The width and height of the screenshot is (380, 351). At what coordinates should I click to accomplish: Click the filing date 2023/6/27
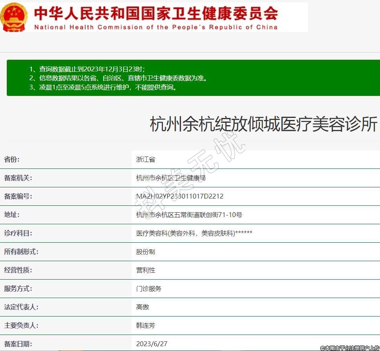151,344
